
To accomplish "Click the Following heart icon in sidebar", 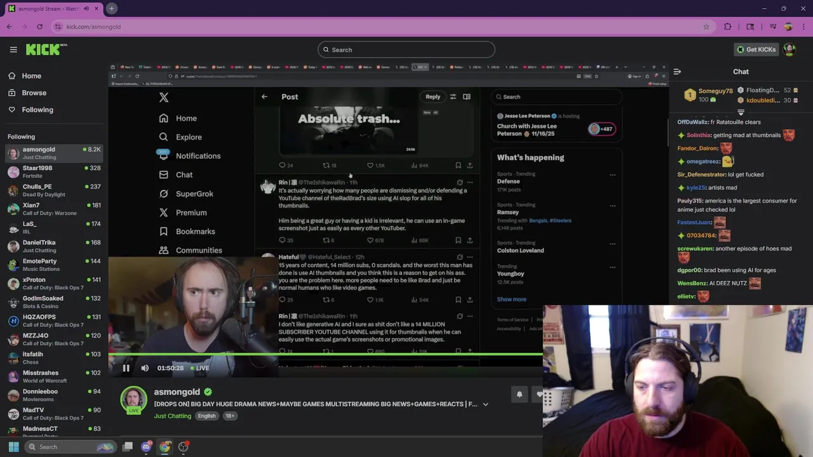I will point(11,110).
